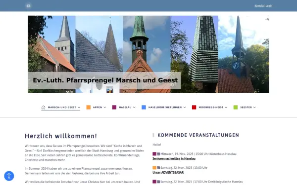This screenshot has height=185, width=297.
Task: Open the Seniorennachmittag in Haselau event link
Action: click(174, 158)
